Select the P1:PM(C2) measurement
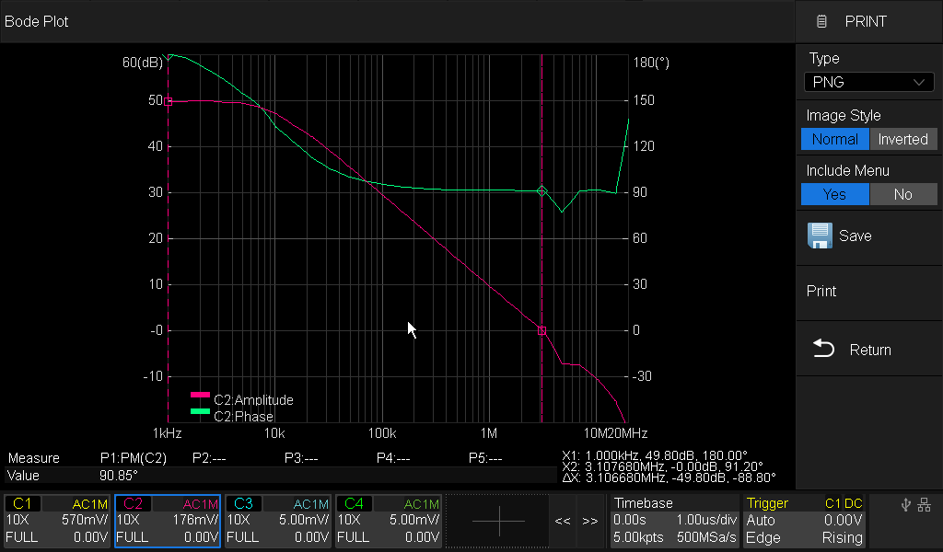 (133, 458)
